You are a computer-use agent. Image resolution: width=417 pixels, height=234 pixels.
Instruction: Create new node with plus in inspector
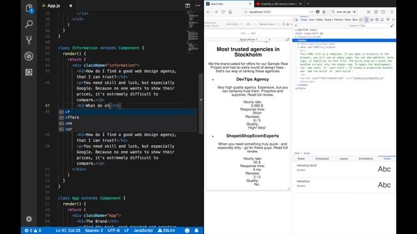click(296, 25)
